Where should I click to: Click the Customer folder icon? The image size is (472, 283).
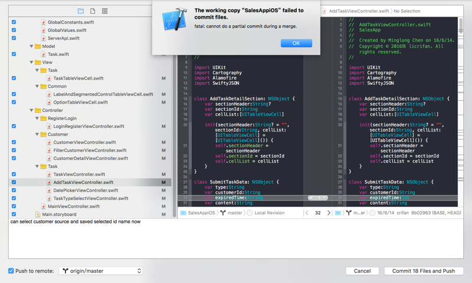(44, 134)
